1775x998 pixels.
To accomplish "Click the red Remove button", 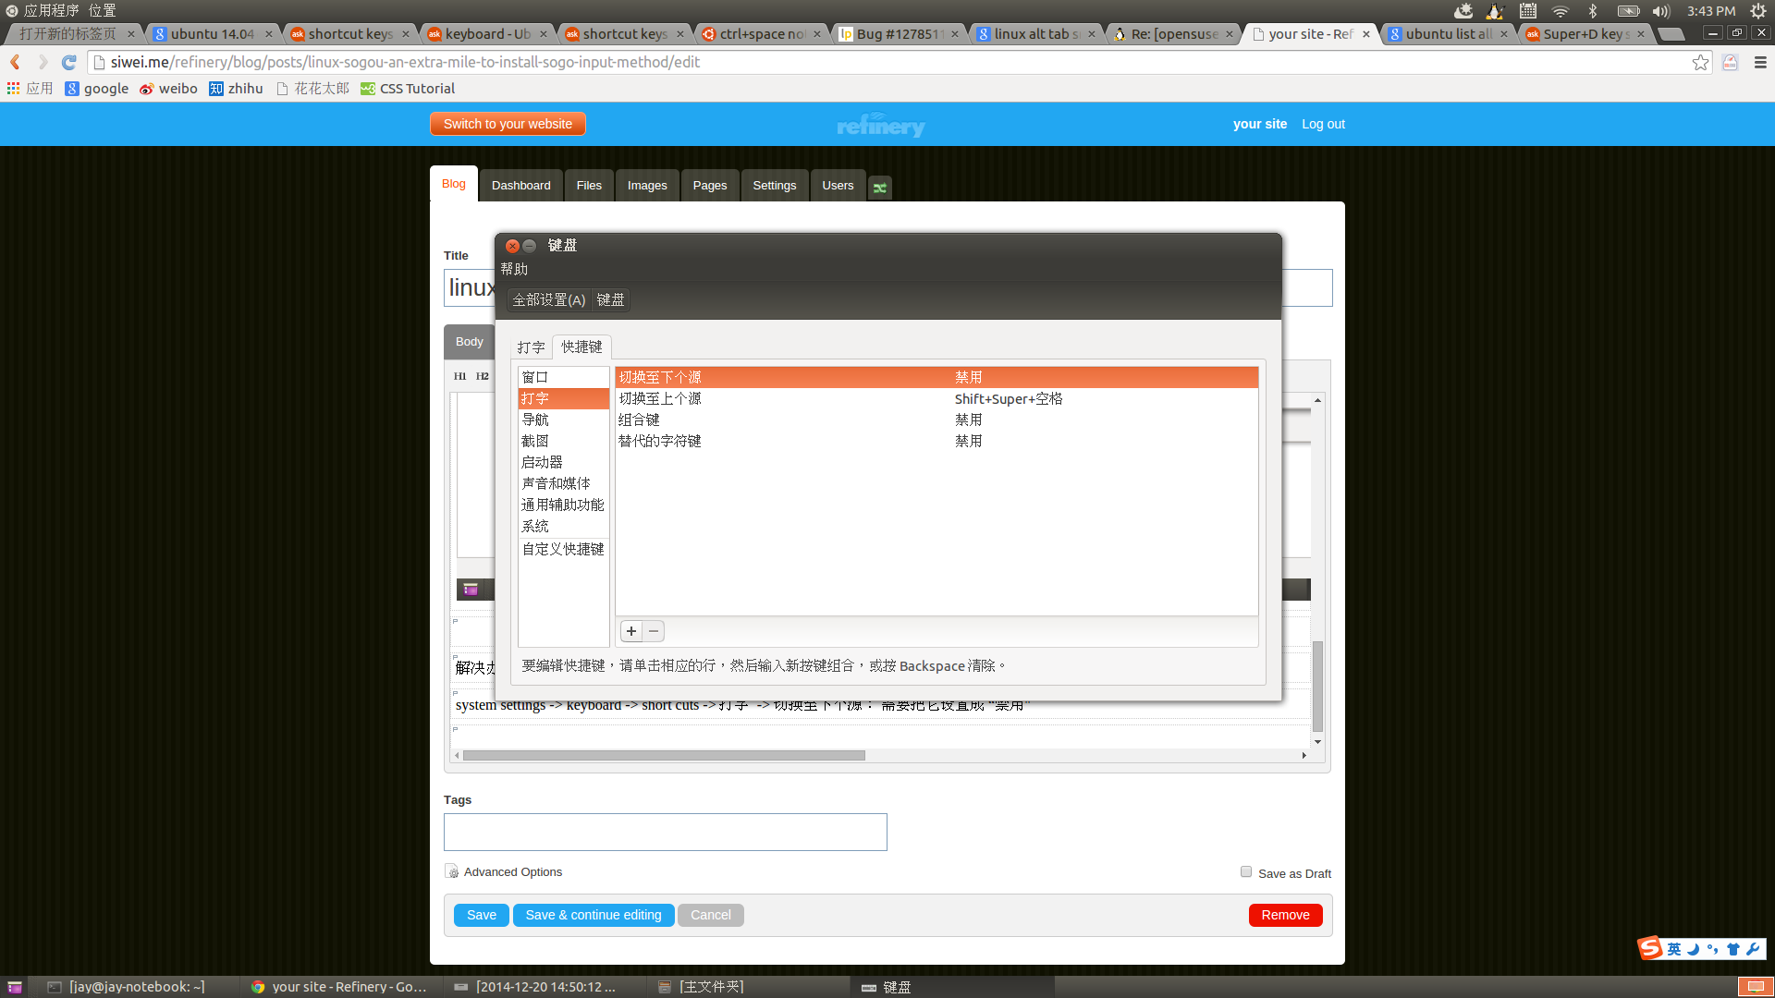I will [1285, 915].
